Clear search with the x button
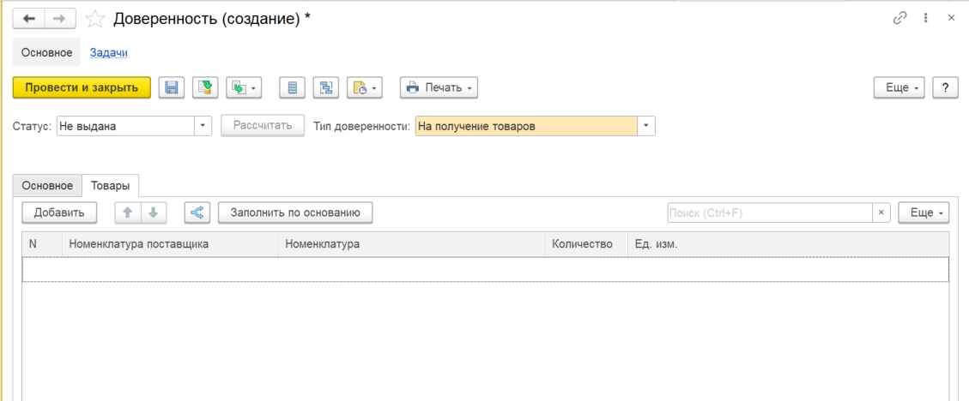The image size is (969, 401). pyautogui.click(x=881, y=212)
